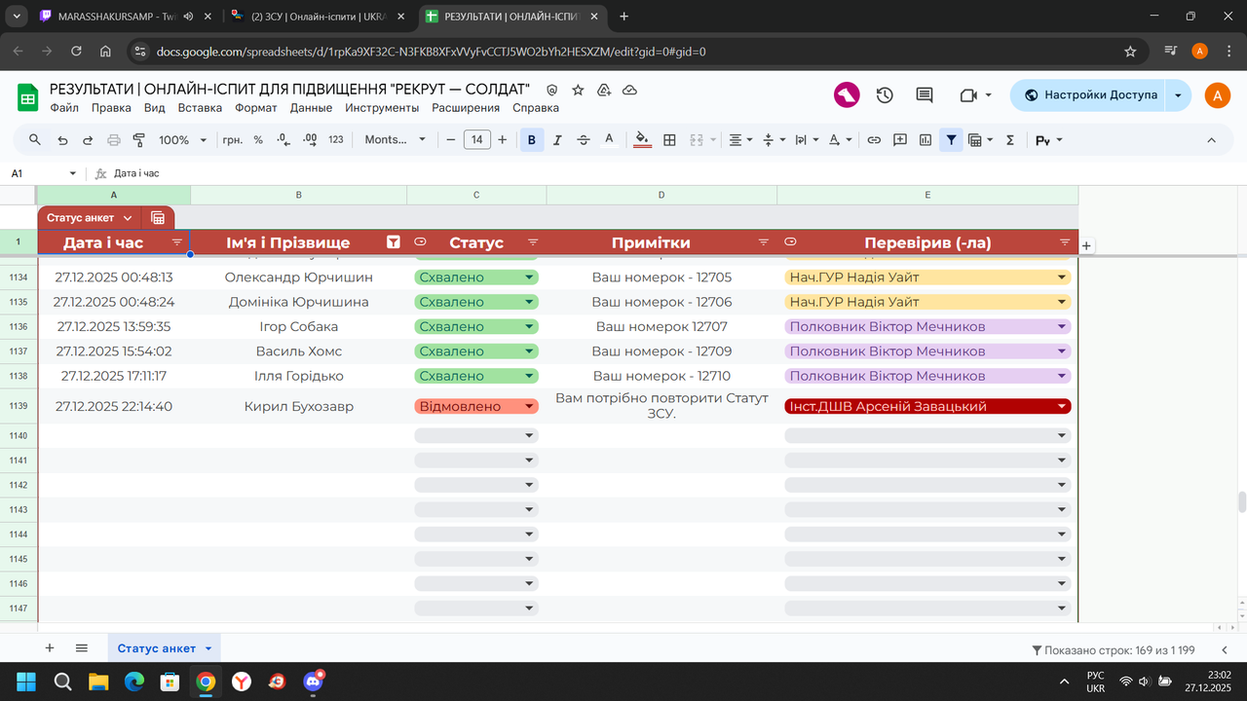1247x701 pixels.
Task: Open the Montserrat font dropdown
Action: (x=396, y=140)
